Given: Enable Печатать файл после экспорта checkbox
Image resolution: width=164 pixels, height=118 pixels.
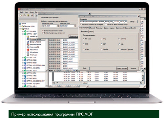Looking at the screenshot, I should [106, 25].
